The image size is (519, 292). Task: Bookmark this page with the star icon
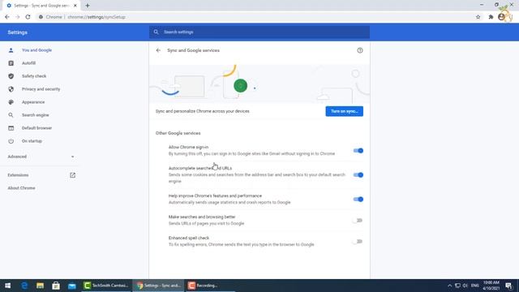coord(478,17)
